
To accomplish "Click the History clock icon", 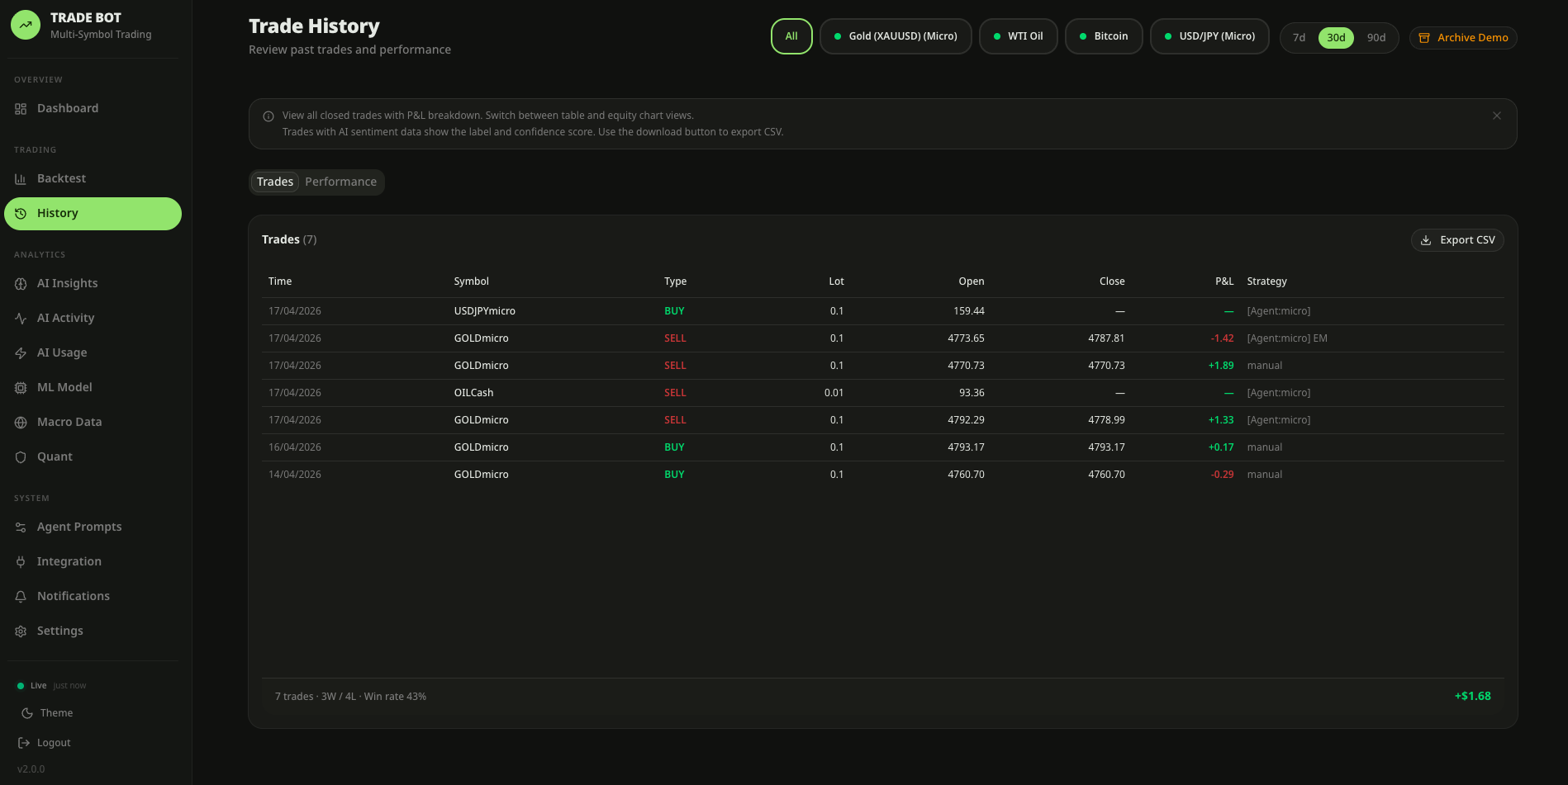I will (21, 214).
